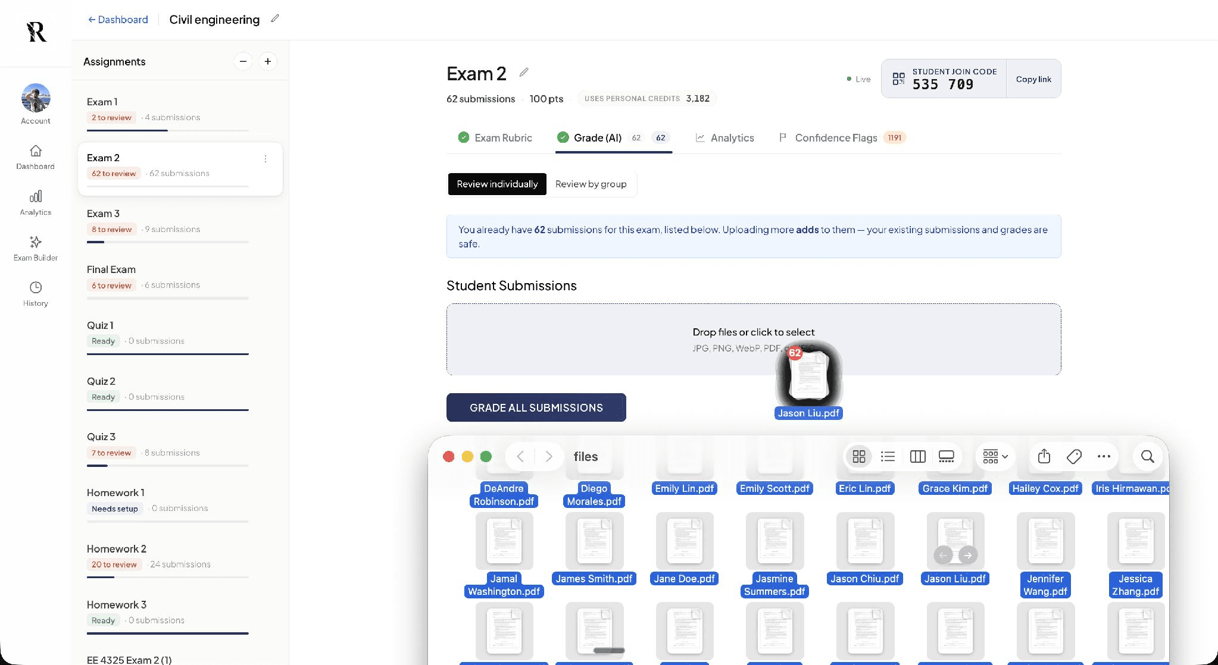Click Emily Lin.pdf label in Finder
The image size is (1218, 665).
click(685, 488)
